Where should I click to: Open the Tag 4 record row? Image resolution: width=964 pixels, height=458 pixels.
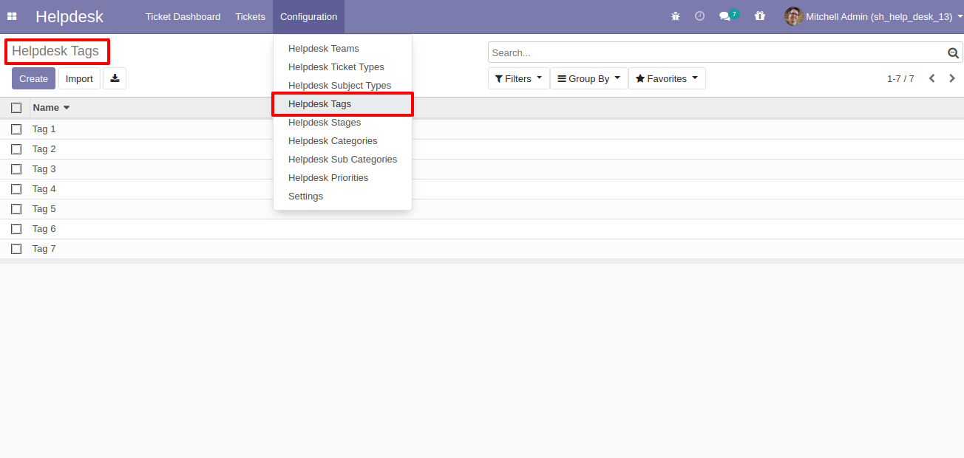click(x=482, y=189)
